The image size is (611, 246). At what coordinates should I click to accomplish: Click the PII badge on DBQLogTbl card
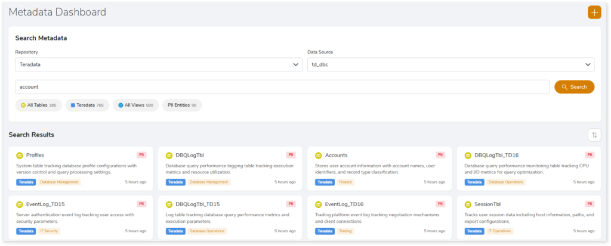pos(291,155)
